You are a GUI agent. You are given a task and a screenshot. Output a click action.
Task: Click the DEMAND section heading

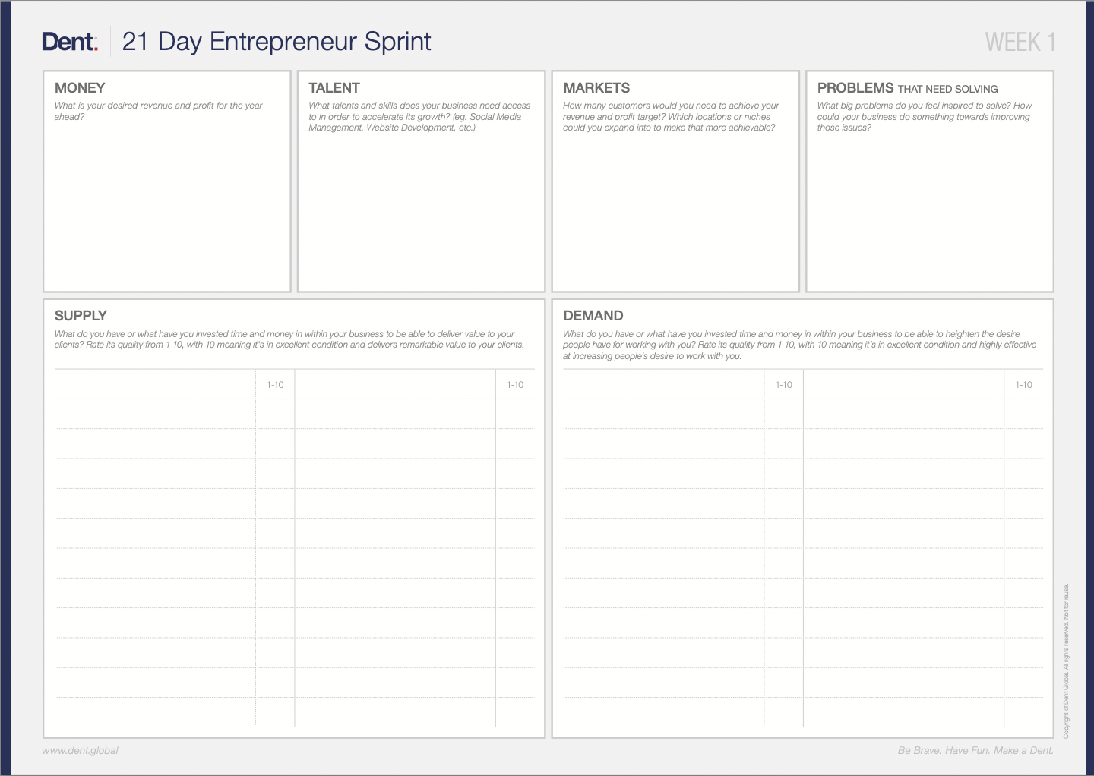(593, 316)
